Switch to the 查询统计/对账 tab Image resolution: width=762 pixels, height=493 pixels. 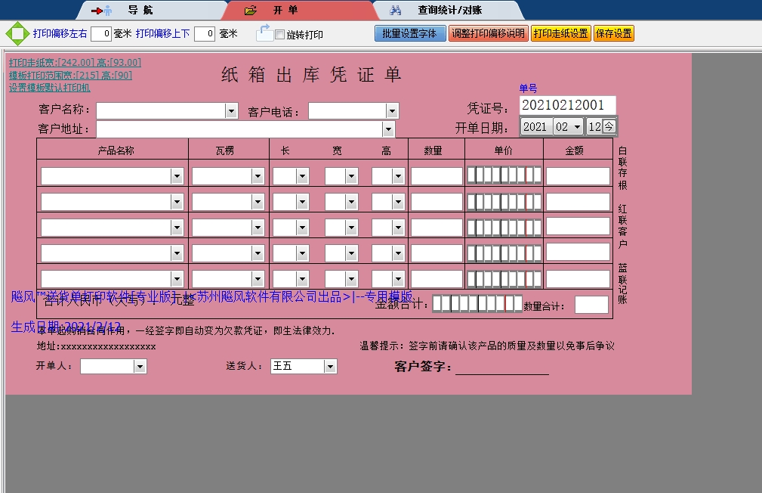click(449, 11)
